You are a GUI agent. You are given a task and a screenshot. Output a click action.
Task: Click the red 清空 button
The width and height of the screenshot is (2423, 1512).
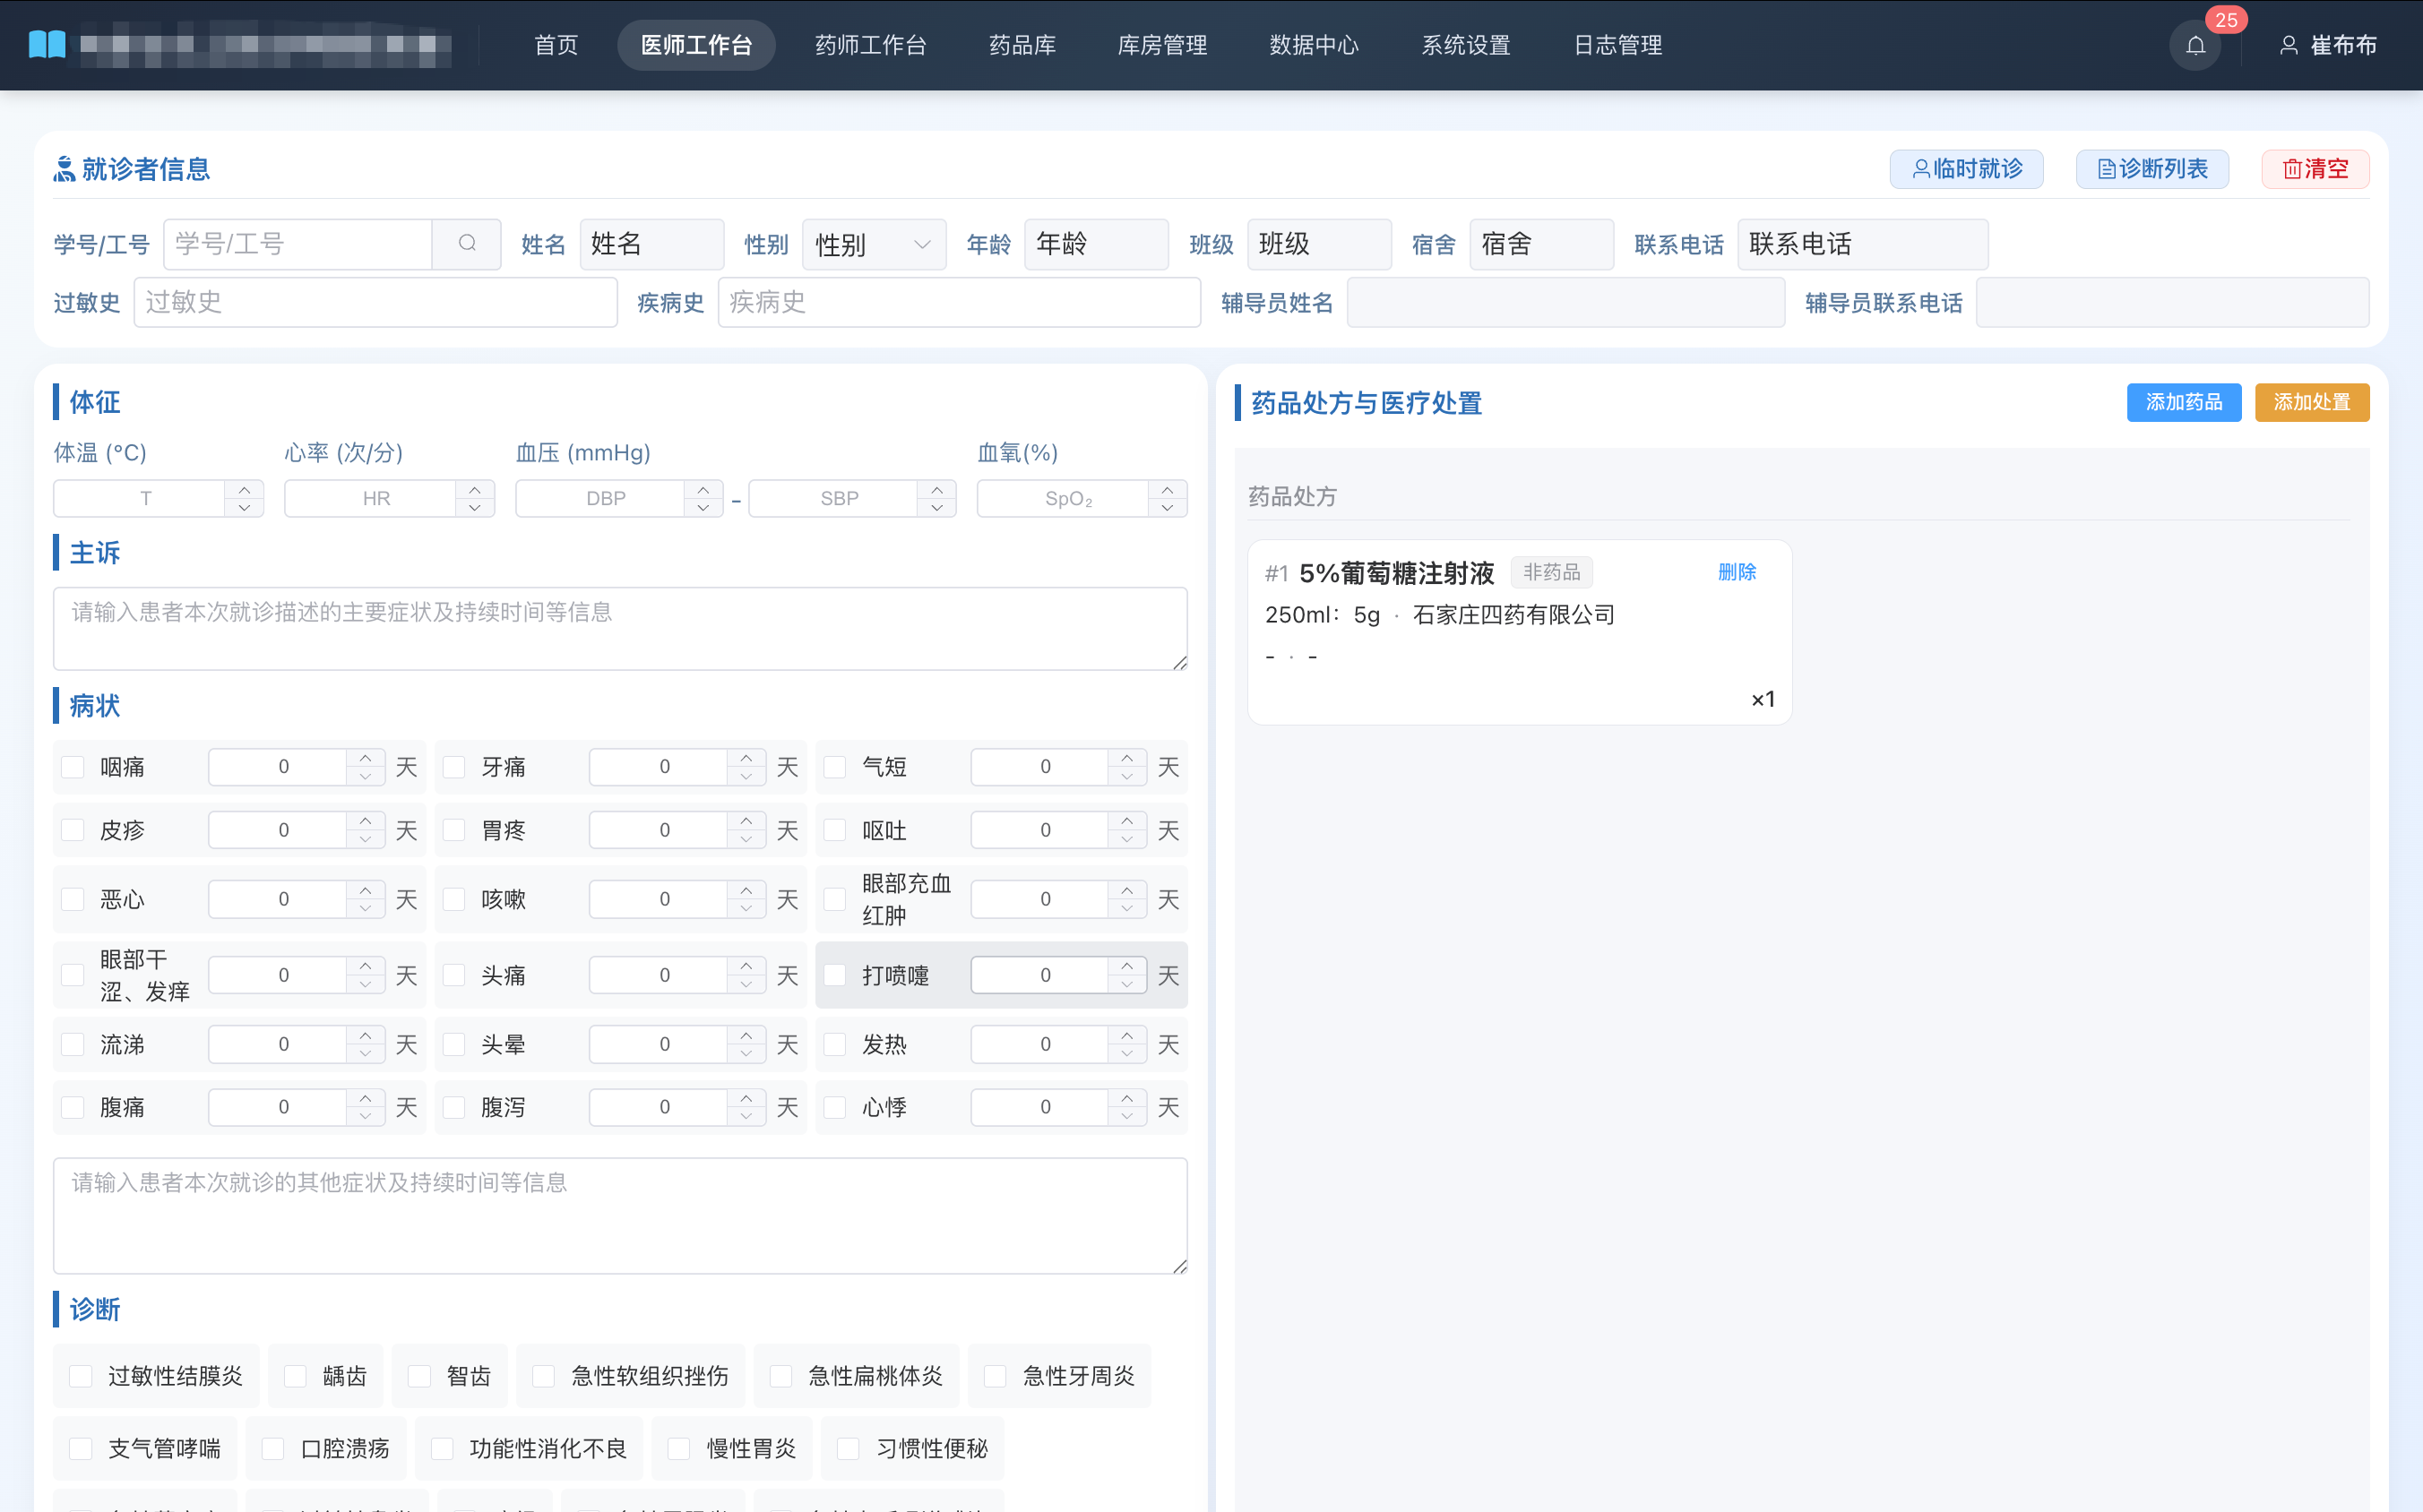pyautogui.click(x=2315, y=169)
